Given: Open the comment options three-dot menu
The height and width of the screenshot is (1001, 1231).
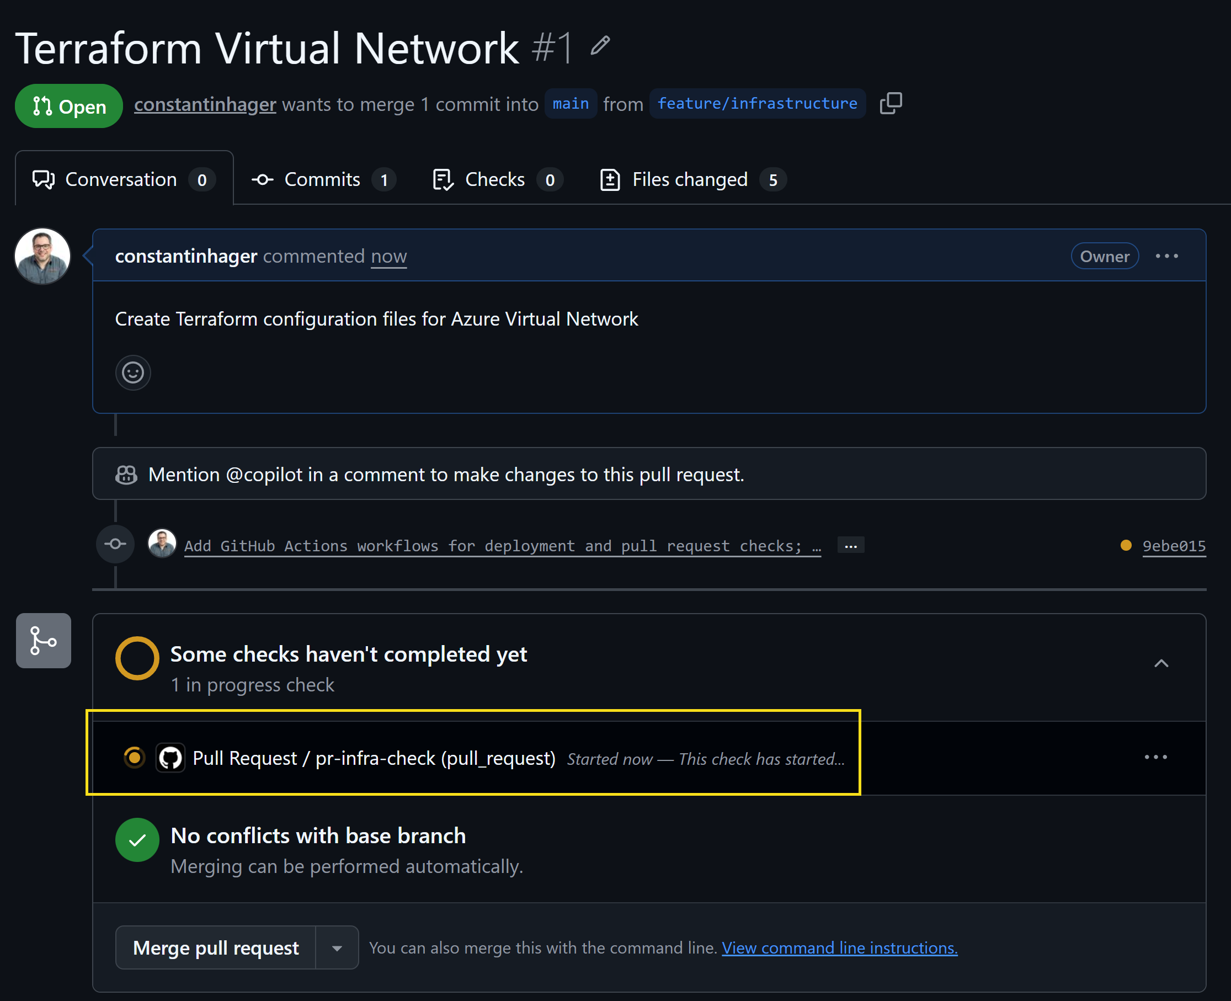Looking at the screenshot, I should (x=1166, y=256).
